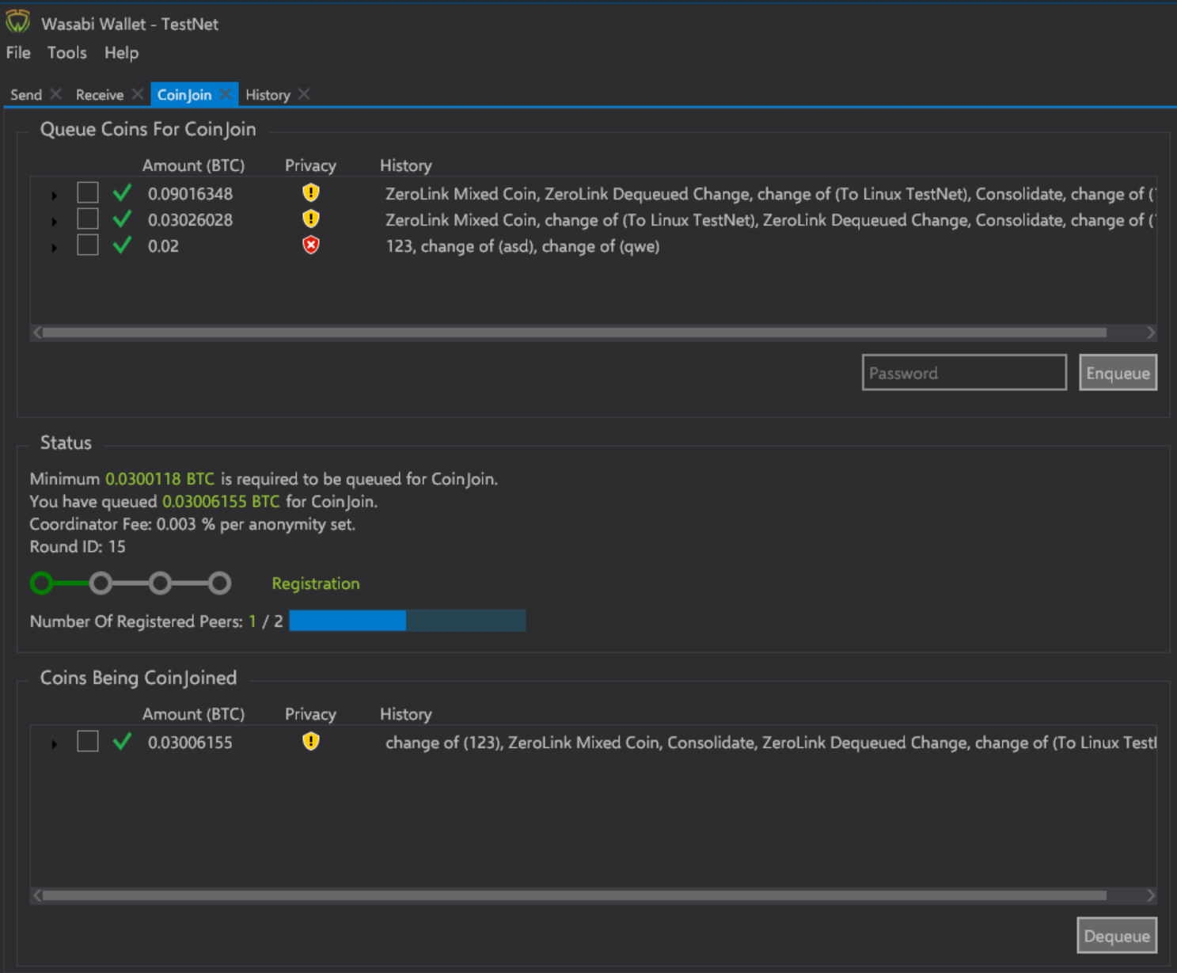
Task: Click the yellow privacy shield for 0.09016348 coin
Action: [x=311, y=192]
